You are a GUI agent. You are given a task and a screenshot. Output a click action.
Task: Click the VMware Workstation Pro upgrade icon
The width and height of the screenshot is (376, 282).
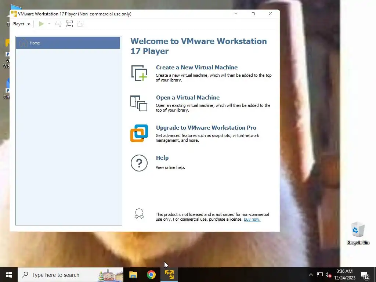click(x=139, y=133)
